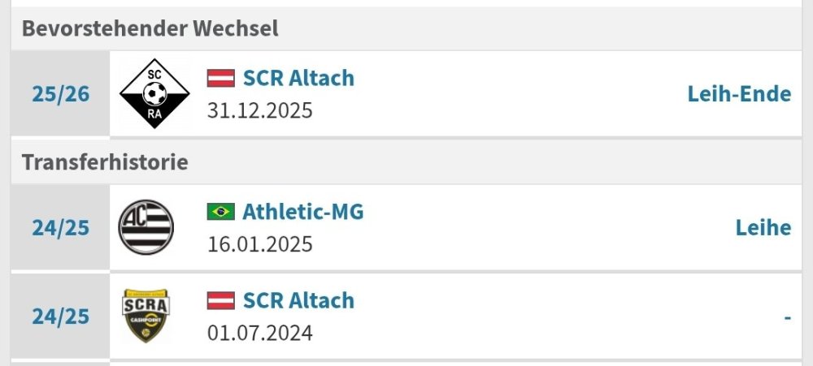Image resolution: width=813 pixels, height=366 pixels.
Task: Click the date 01.07.2024
Action: pos(259,333)
